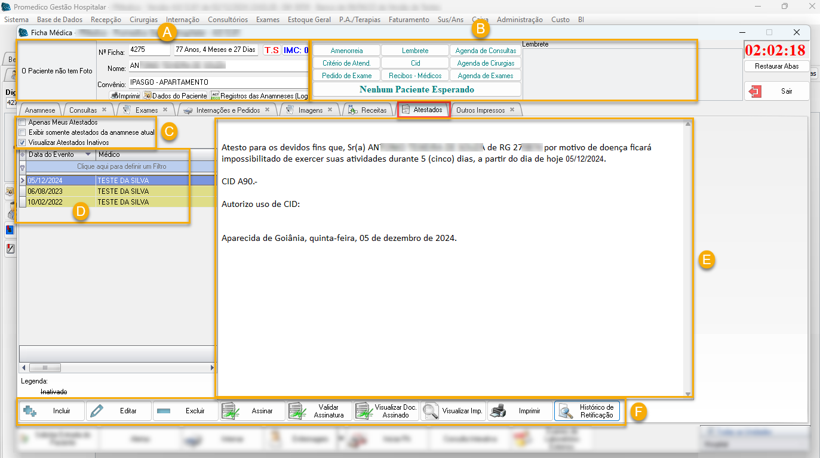Click the Excluir button

coord(185,411)
